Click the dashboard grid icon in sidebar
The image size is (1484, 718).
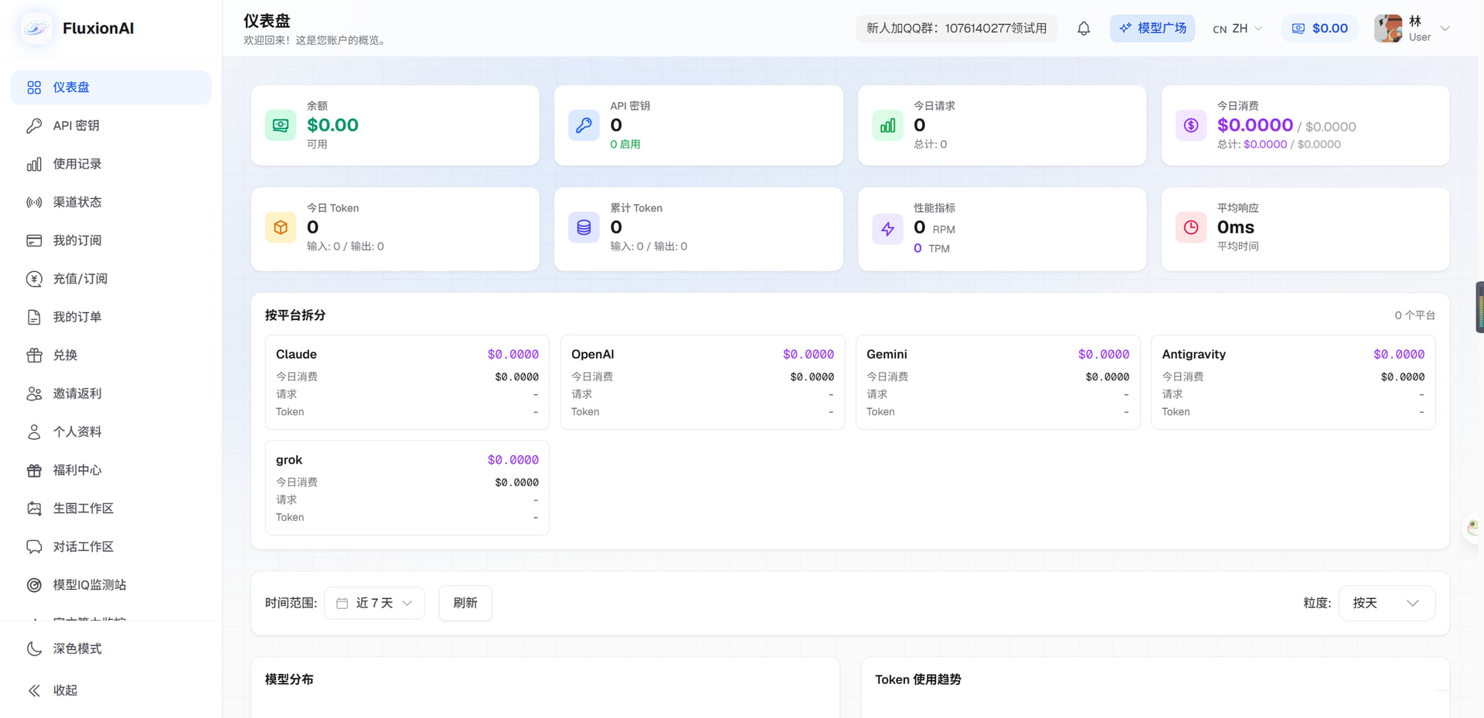click(x=34, y=87)
